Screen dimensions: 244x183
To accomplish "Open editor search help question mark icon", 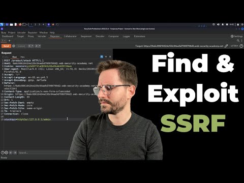I will coord(3,152).
